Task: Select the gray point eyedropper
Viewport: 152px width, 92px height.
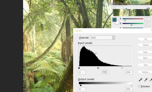Action: [146, 80]
